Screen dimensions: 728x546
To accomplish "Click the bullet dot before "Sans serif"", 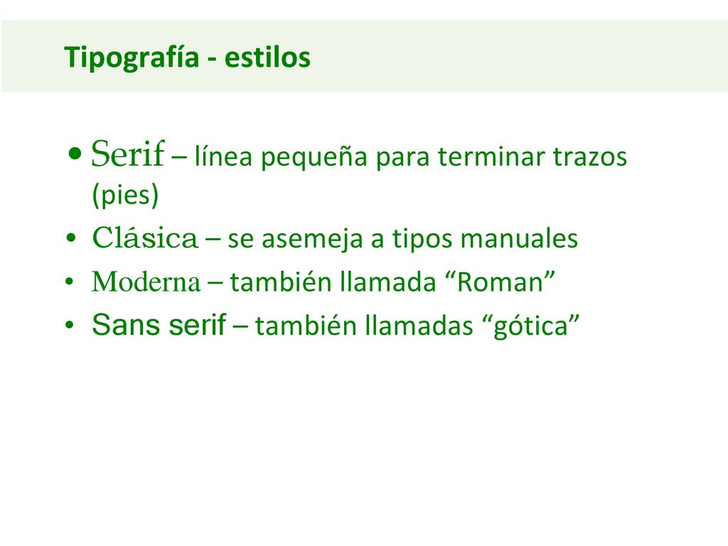I will tap(70, 325).
